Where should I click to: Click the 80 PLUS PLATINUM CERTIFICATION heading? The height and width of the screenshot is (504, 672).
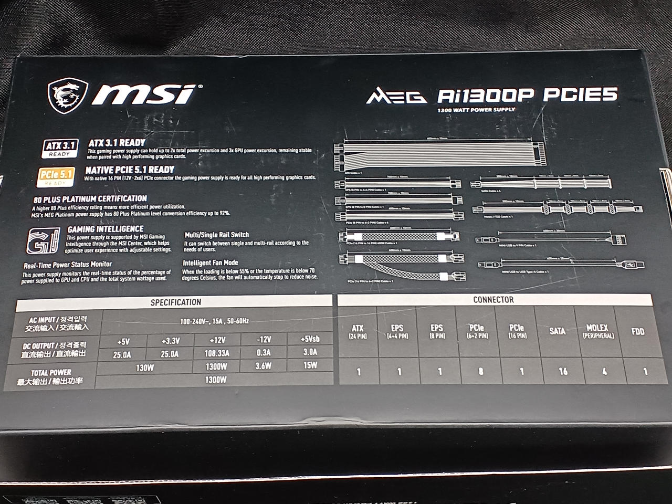tap(90, 198)
